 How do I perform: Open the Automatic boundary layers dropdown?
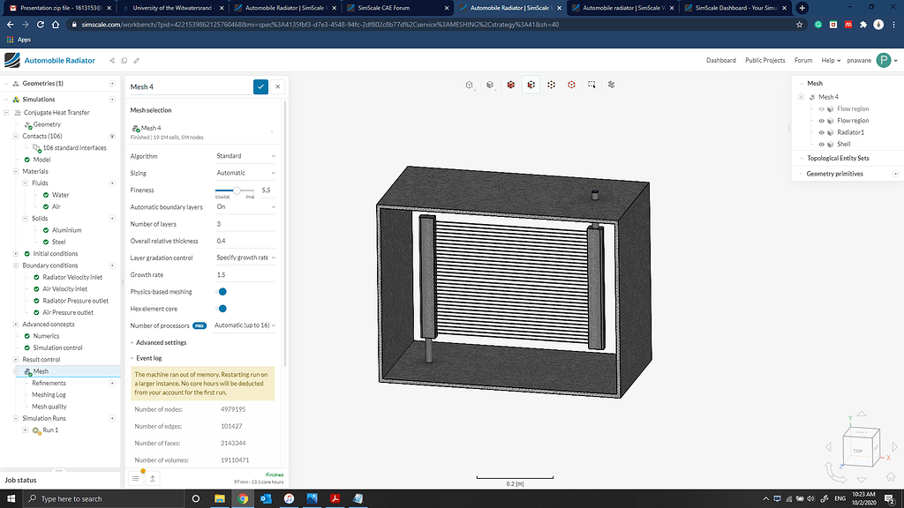tap(245, 206)
